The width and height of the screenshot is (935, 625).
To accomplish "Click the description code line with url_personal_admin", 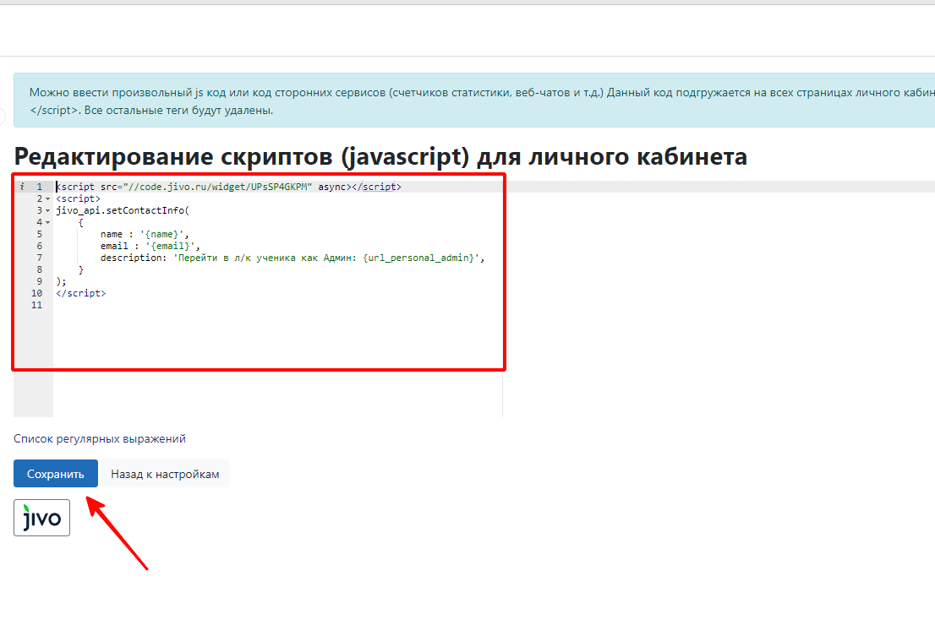I will pos(293,258).
